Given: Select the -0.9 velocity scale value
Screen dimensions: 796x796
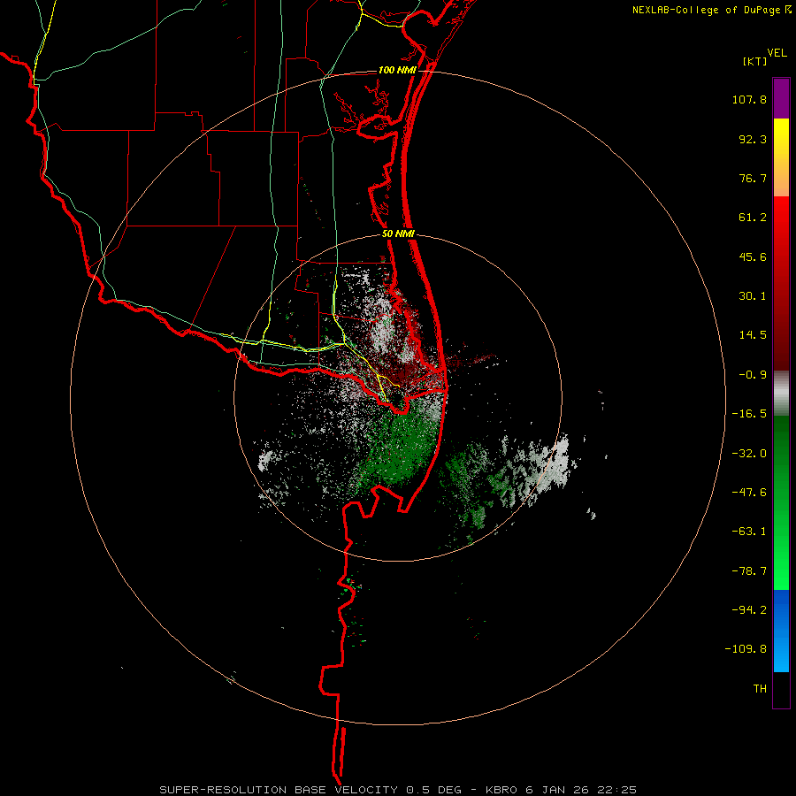Looking at the screenshot, I should tap(753, 375).
